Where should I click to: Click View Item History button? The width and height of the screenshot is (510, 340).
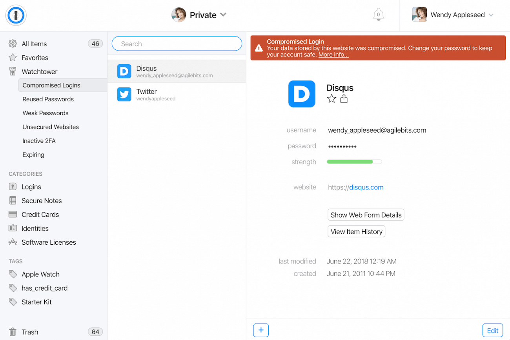pos(357,231)
